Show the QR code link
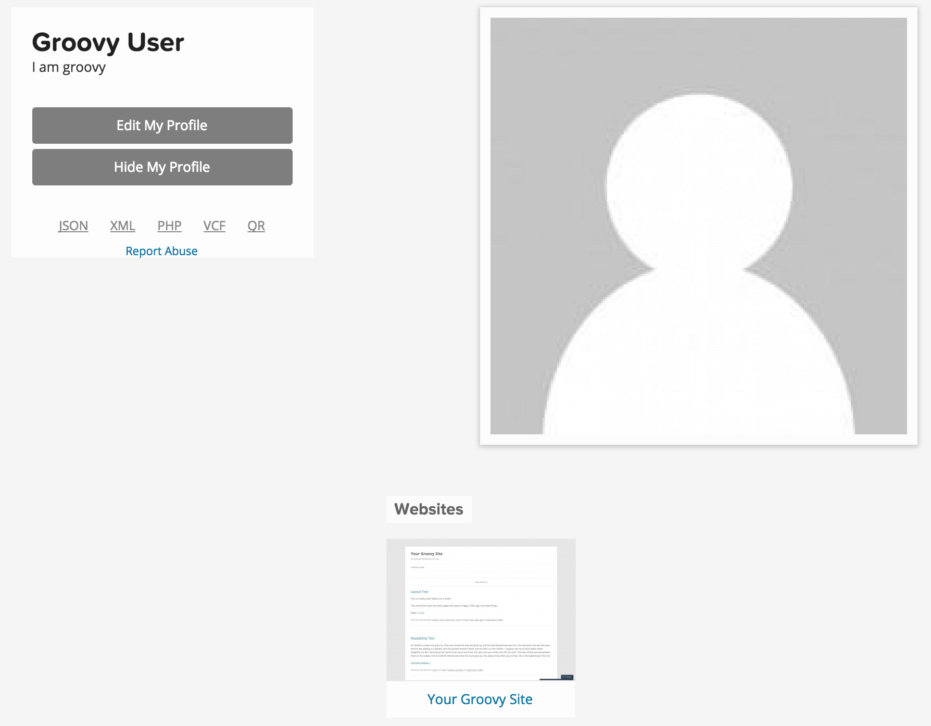The image size is (931, 726). coord(256,226)
